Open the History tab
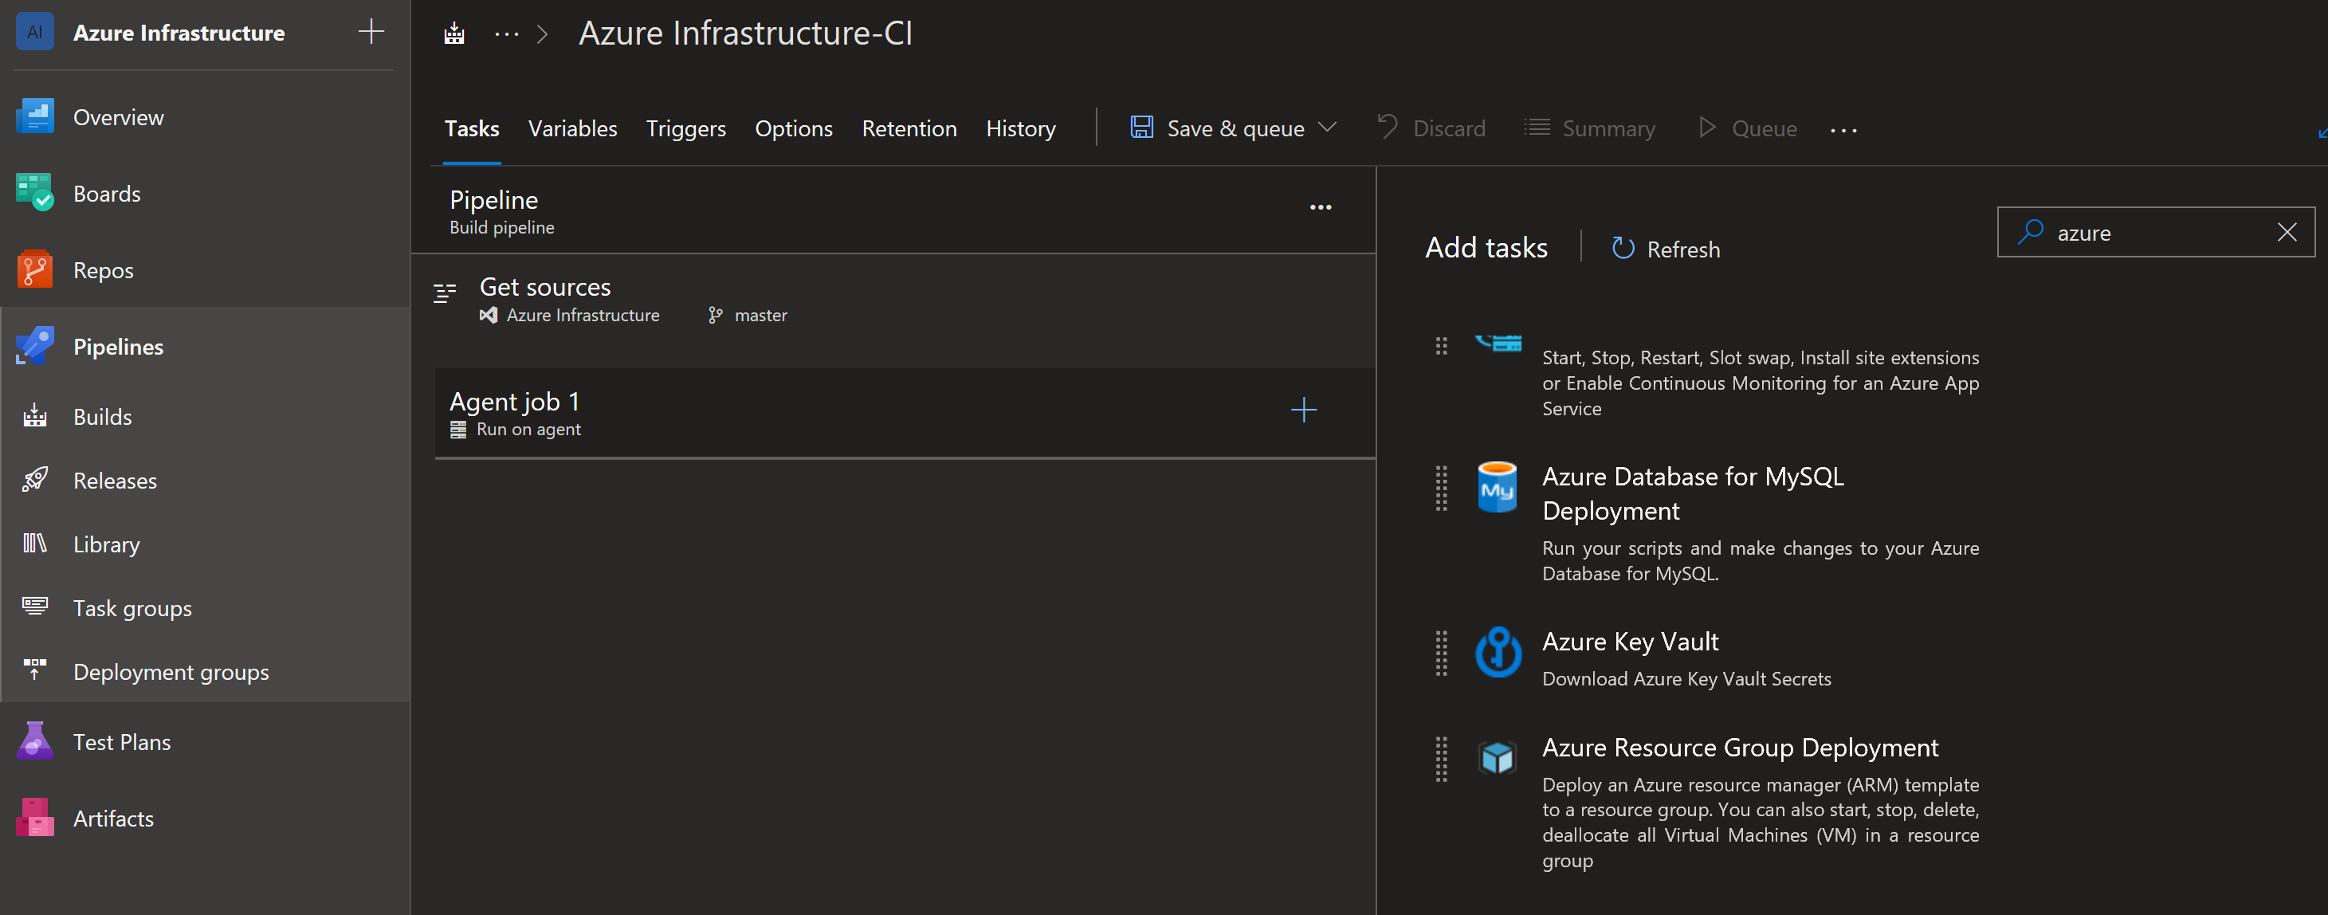Image resolution: width=2328 pixels, height=915 pixels. [1020, 128]
